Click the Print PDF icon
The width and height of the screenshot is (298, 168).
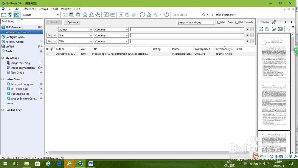(x=274, y=29)
